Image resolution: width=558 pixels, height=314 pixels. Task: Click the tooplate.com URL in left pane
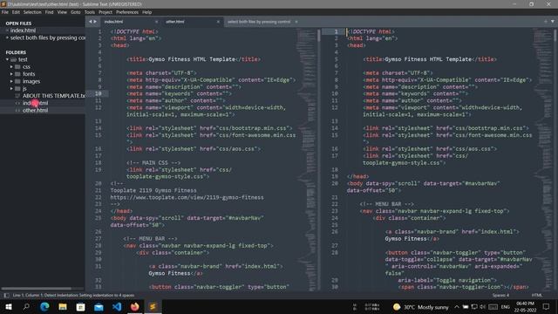tap(187, 197)
